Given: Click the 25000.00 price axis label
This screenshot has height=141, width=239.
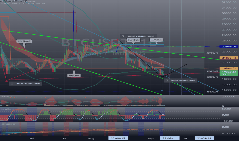Looking at the screenshot, I should [229, 41].
